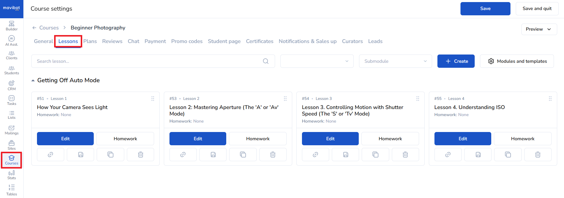Duplicate lesson #54 using copy icon
564x198 pixels.
(375, 155)
